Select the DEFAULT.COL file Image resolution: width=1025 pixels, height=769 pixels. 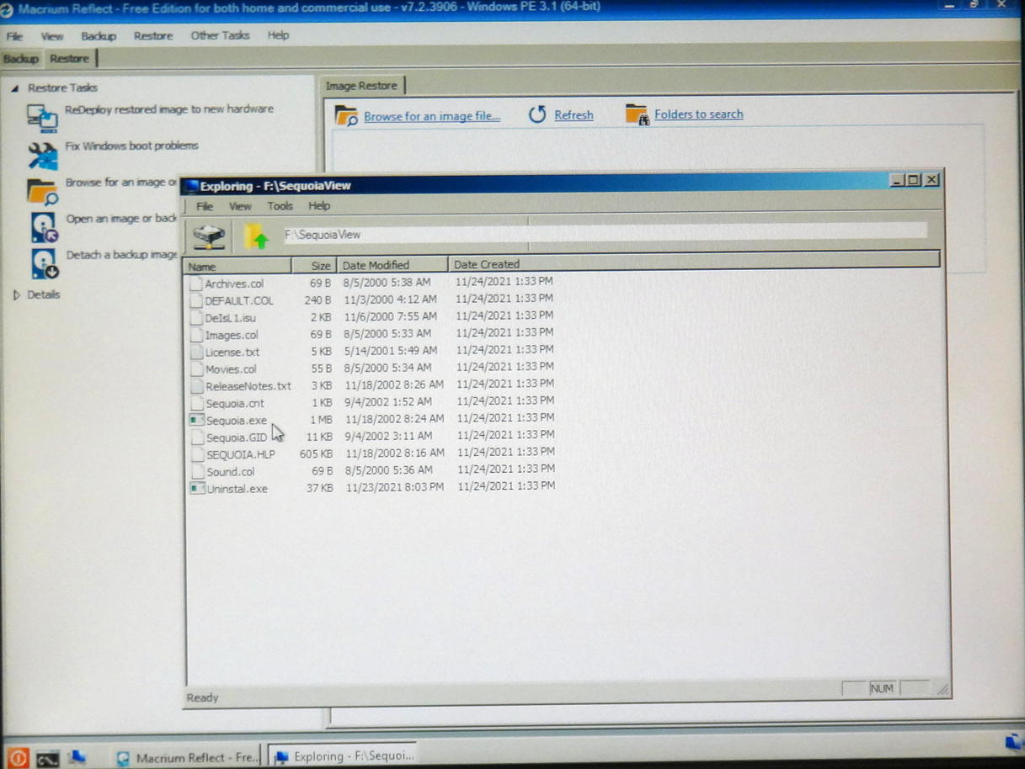(239, 300)
